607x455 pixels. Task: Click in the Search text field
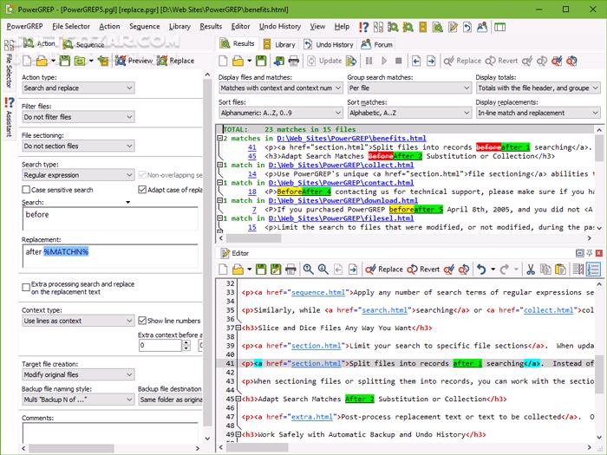pos(110,218)
